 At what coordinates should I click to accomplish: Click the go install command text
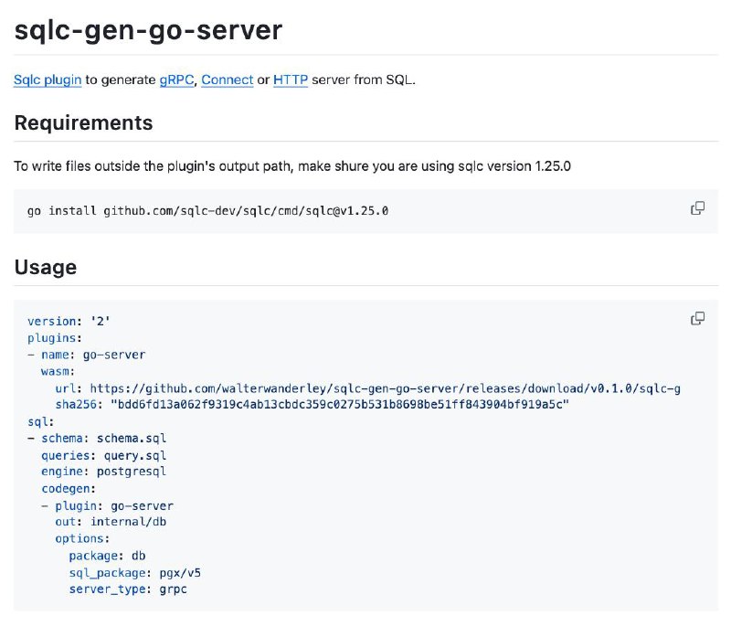tap(207, 211)
